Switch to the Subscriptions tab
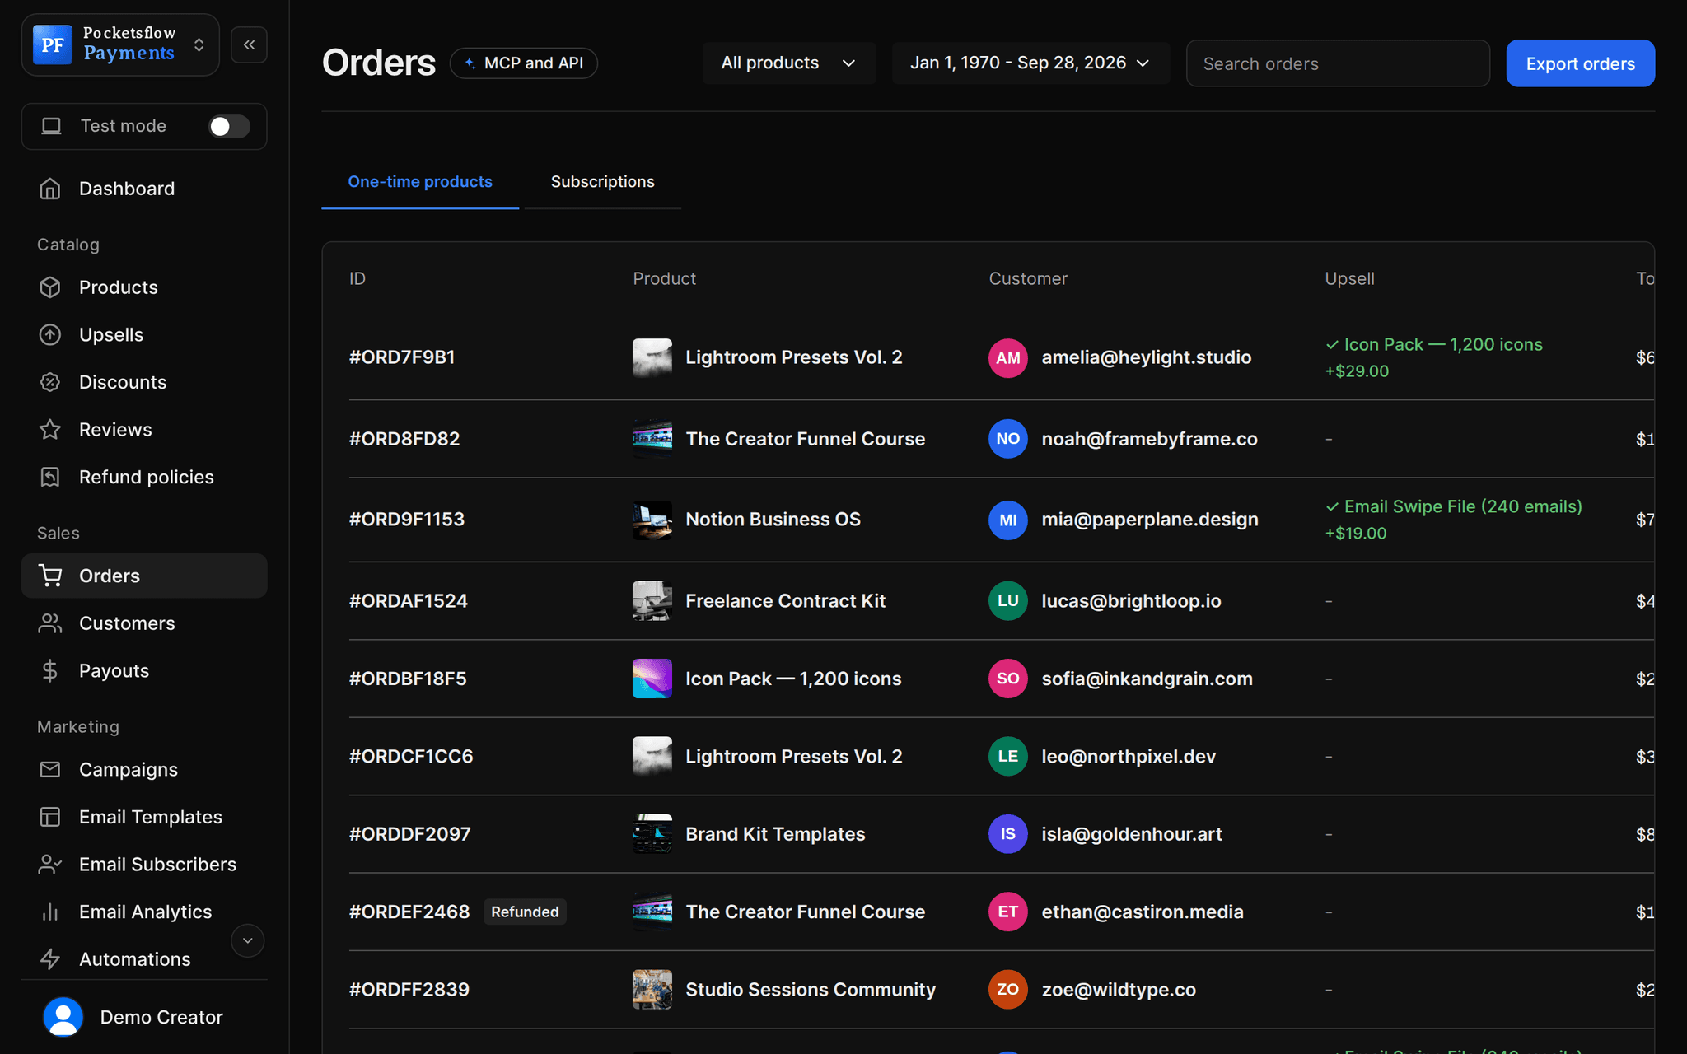The width and height of the screenshot is (1687, 1054). (x=602, y=181)
